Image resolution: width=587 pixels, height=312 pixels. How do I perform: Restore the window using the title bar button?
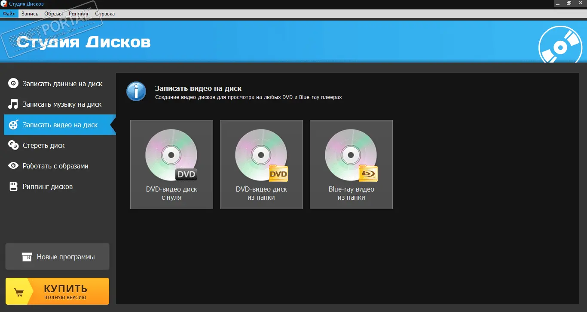[569, 3]
